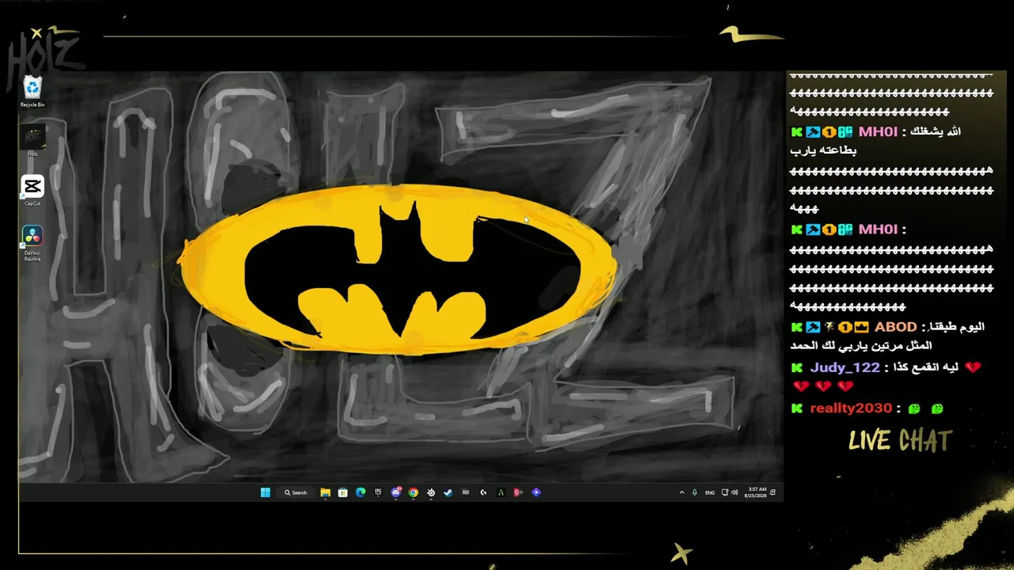The image size is (1014, 570).
Task: Launch CapCut from the desktop
Action: [x=32, y=191]
